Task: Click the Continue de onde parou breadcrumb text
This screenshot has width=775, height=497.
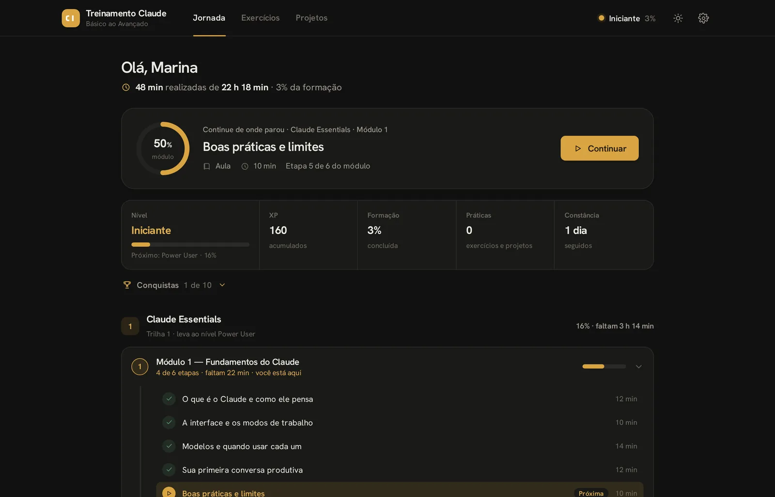Action: tap(295, 129)
